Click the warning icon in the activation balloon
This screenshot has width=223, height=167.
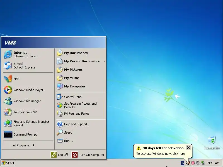[x=139, y=148]
